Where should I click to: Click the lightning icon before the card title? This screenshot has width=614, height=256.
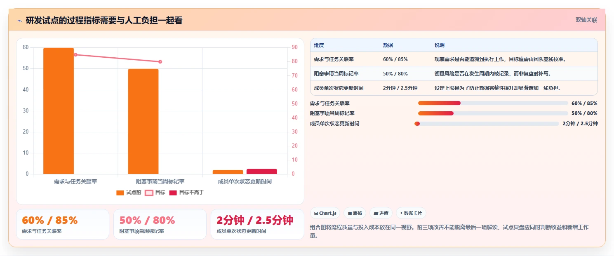(x=19, y=21)
